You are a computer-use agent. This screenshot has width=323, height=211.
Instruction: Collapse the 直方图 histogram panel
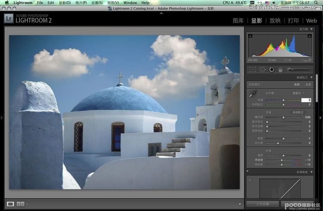[x=311, y=29]
